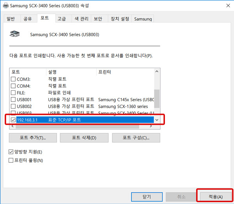
Task: Check the USB002 port checkbox
Action: pos(13,106)
